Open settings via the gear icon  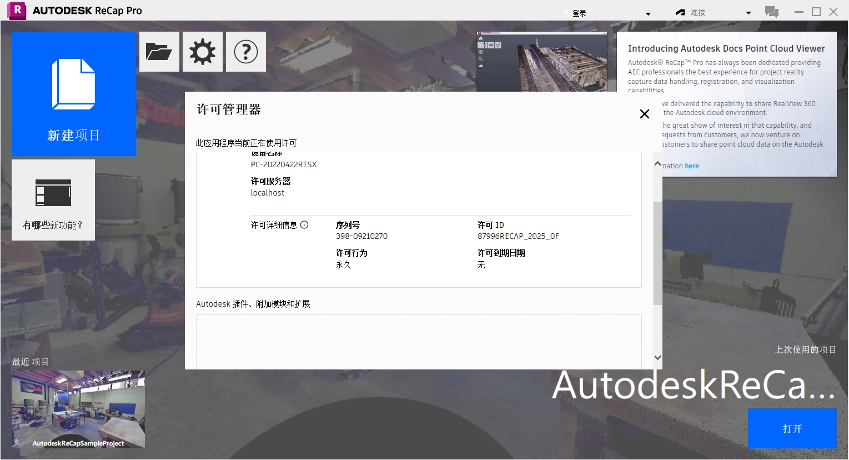pyautogui.click(x=203, y=52)
